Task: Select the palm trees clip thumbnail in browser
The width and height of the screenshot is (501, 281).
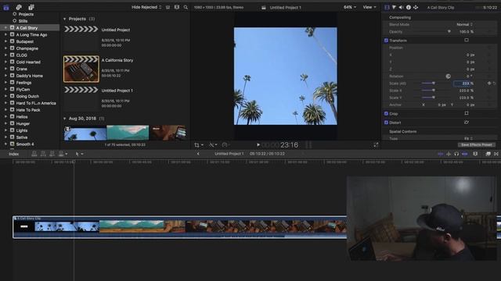Action: pos(85,133)
